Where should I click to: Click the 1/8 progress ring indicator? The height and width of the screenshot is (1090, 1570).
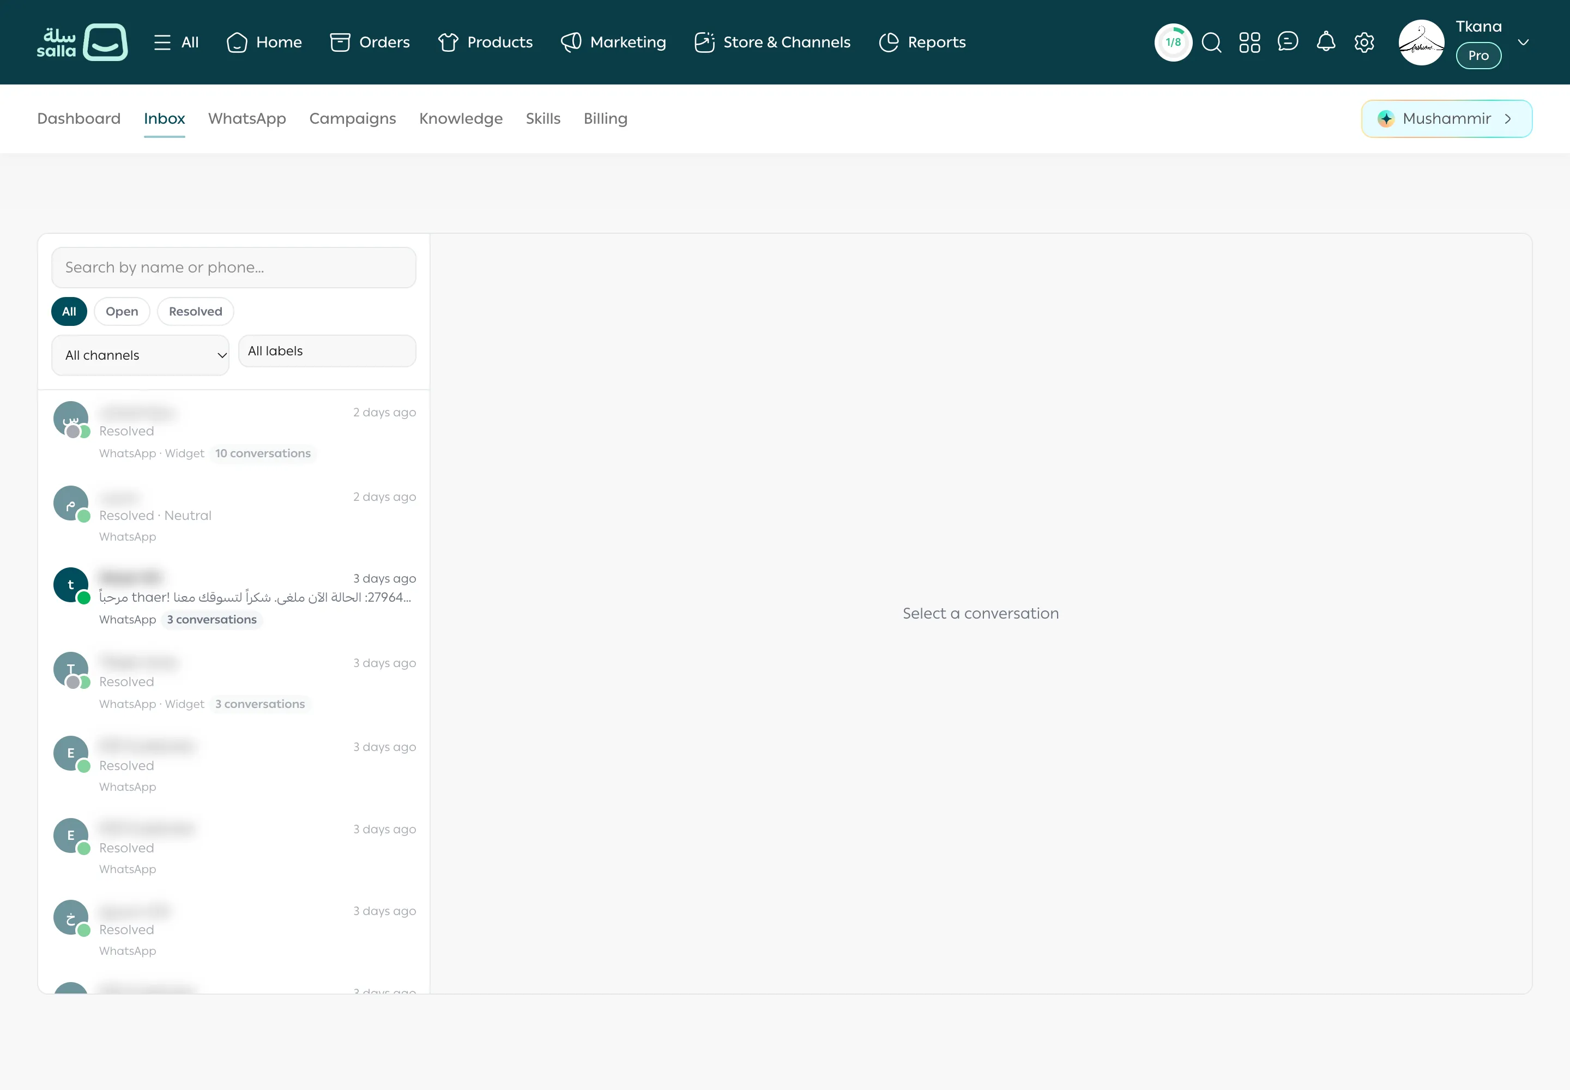(1173, 43)
